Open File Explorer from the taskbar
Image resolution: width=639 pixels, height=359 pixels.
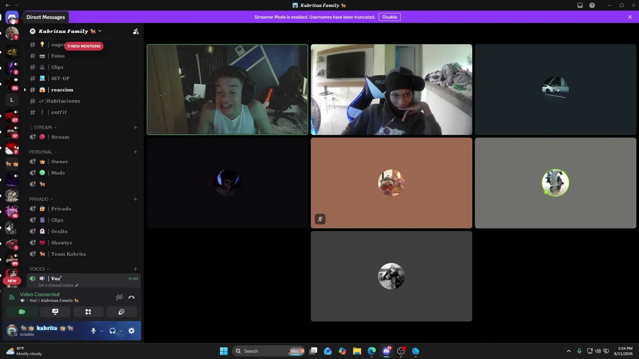pyautogui.click(x=357, y=351)
